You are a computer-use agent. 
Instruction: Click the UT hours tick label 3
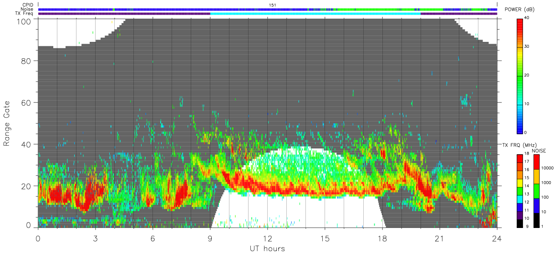pyautogui.click(x=95, y=238)
